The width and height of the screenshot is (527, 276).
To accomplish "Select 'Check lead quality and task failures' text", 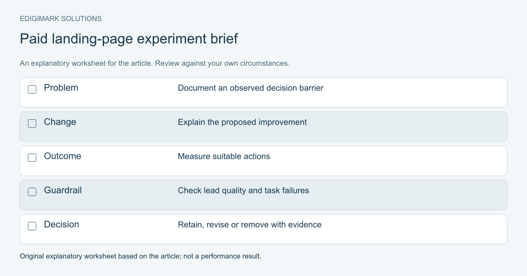I will click(x=243, y=190).
